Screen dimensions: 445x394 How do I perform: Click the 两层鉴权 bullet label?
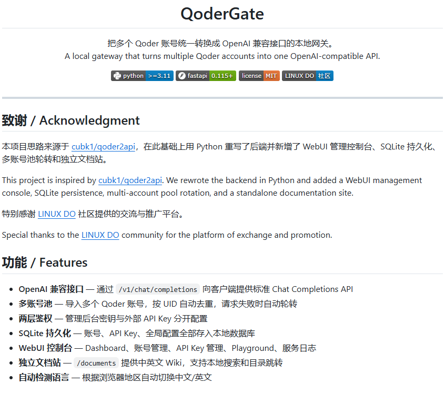pos(35,318)
